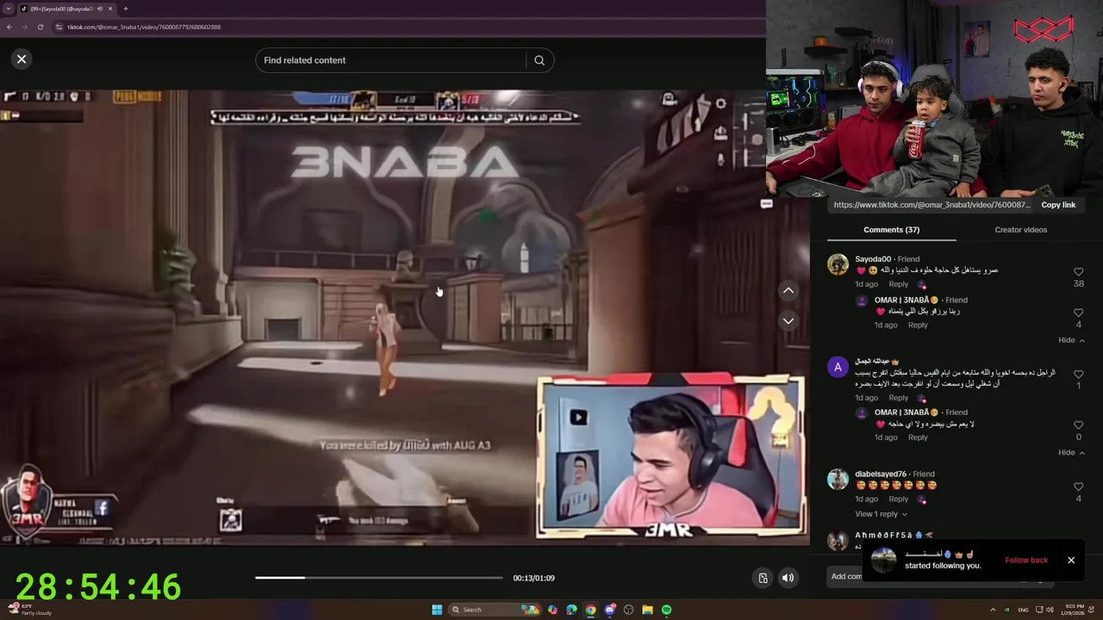This screenshot has width=1103, height=620.
Task: Reply to OMAR's first reply comment
Action: 918,325
